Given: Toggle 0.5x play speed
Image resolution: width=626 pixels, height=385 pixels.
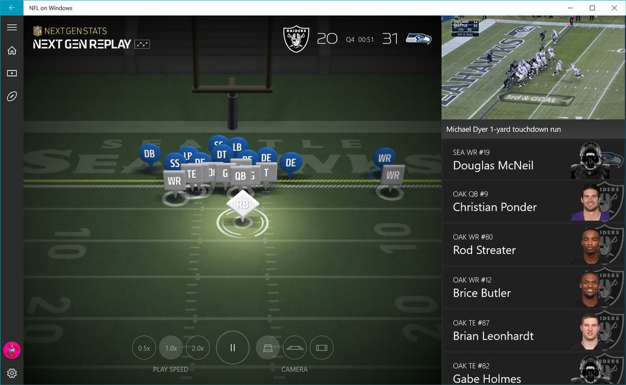Looking at the screenshot, I should point(144,347).
